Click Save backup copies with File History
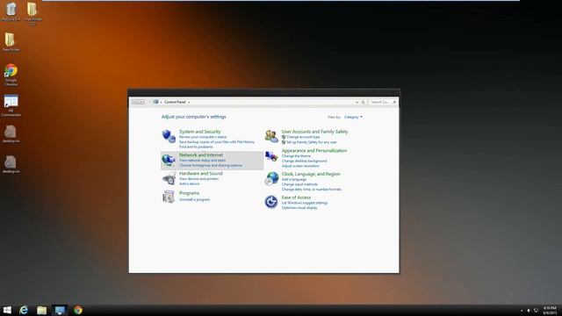 point(217,142)
